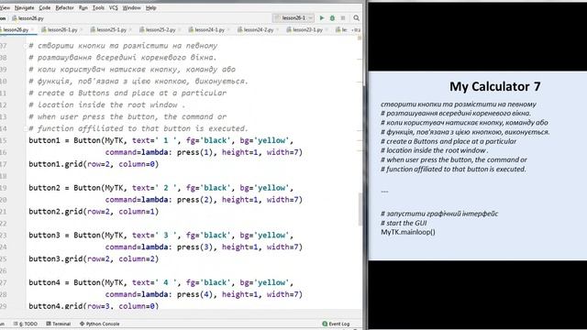Open the Navigate menu

click(x=25, y=7)
